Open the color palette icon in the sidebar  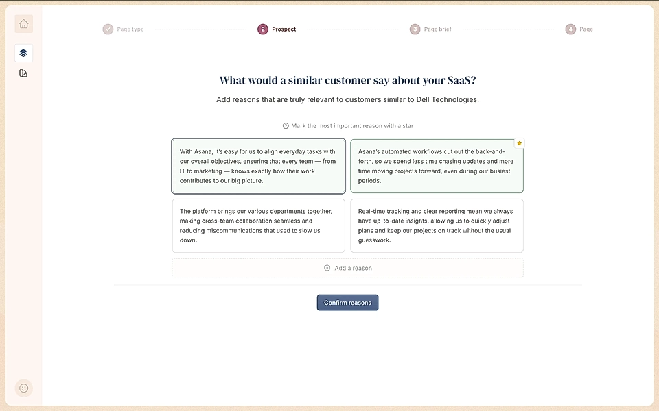(x=23, y=72)
